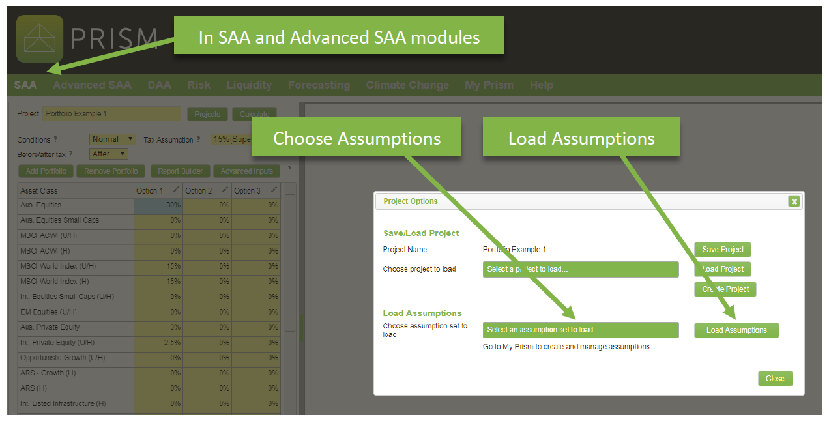Edit the Project name field
The image size is (829, 421).
click(x=111, y=114)
